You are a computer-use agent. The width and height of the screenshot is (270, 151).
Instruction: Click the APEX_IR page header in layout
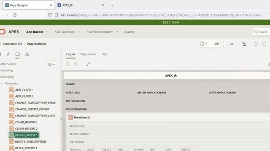point(171,75)
